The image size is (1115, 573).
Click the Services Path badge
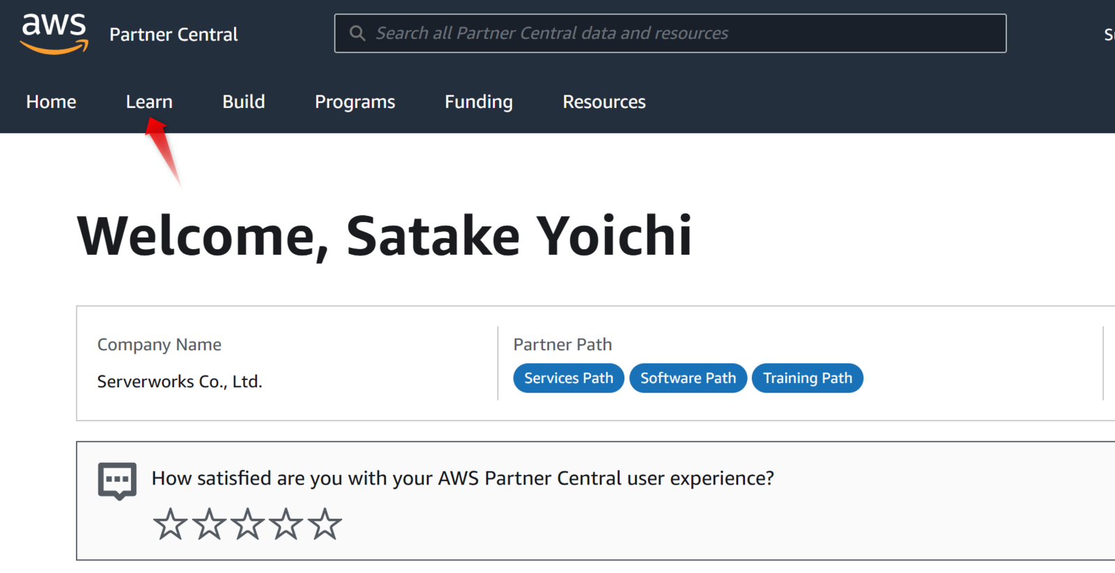coord(569,378)
